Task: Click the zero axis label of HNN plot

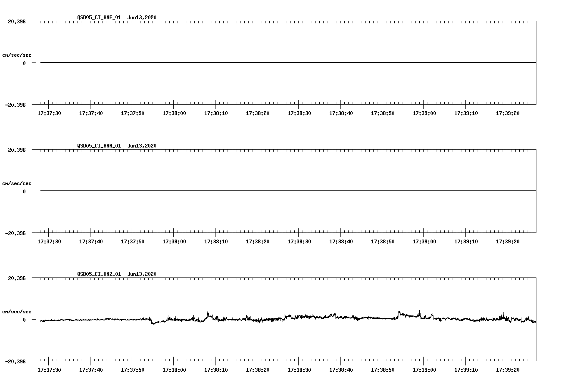Action: [x=24, y=192]
